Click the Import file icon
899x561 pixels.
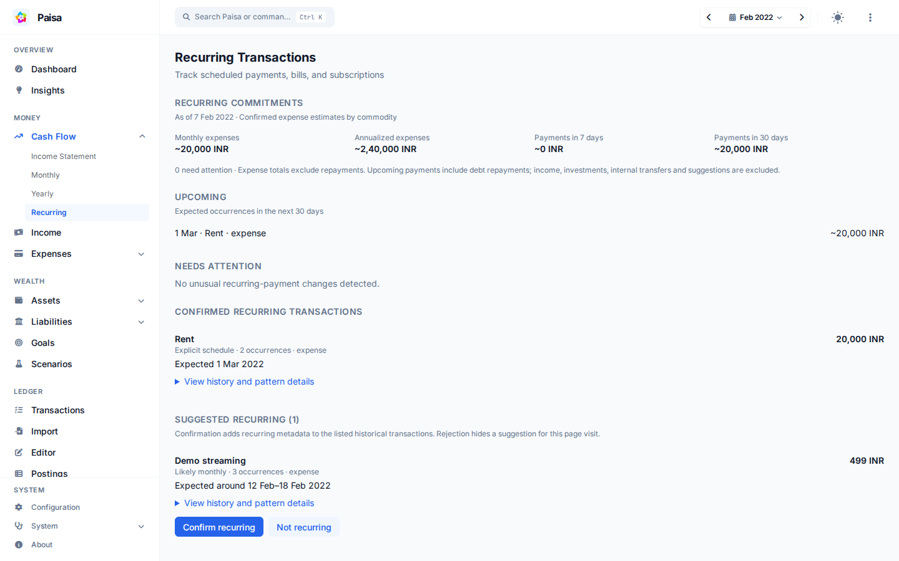19,431
